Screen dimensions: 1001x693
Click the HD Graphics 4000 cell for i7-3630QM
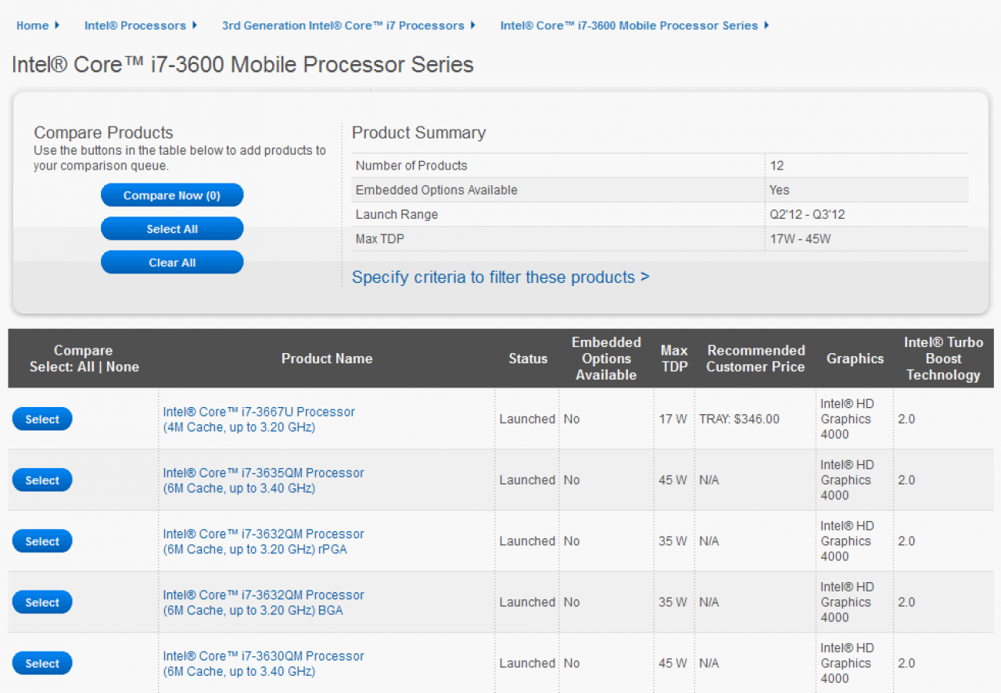click(846, 663)
